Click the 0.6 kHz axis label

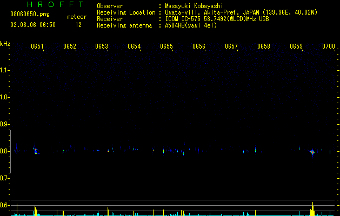tap(4, 205)
